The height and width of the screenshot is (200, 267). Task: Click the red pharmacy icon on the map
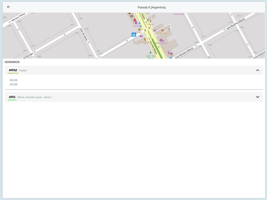[135, 20]
